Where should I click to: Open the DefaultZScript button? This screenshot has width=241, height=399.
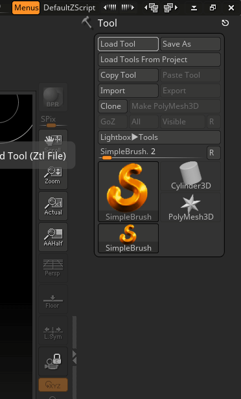click(x=69, y=8)
